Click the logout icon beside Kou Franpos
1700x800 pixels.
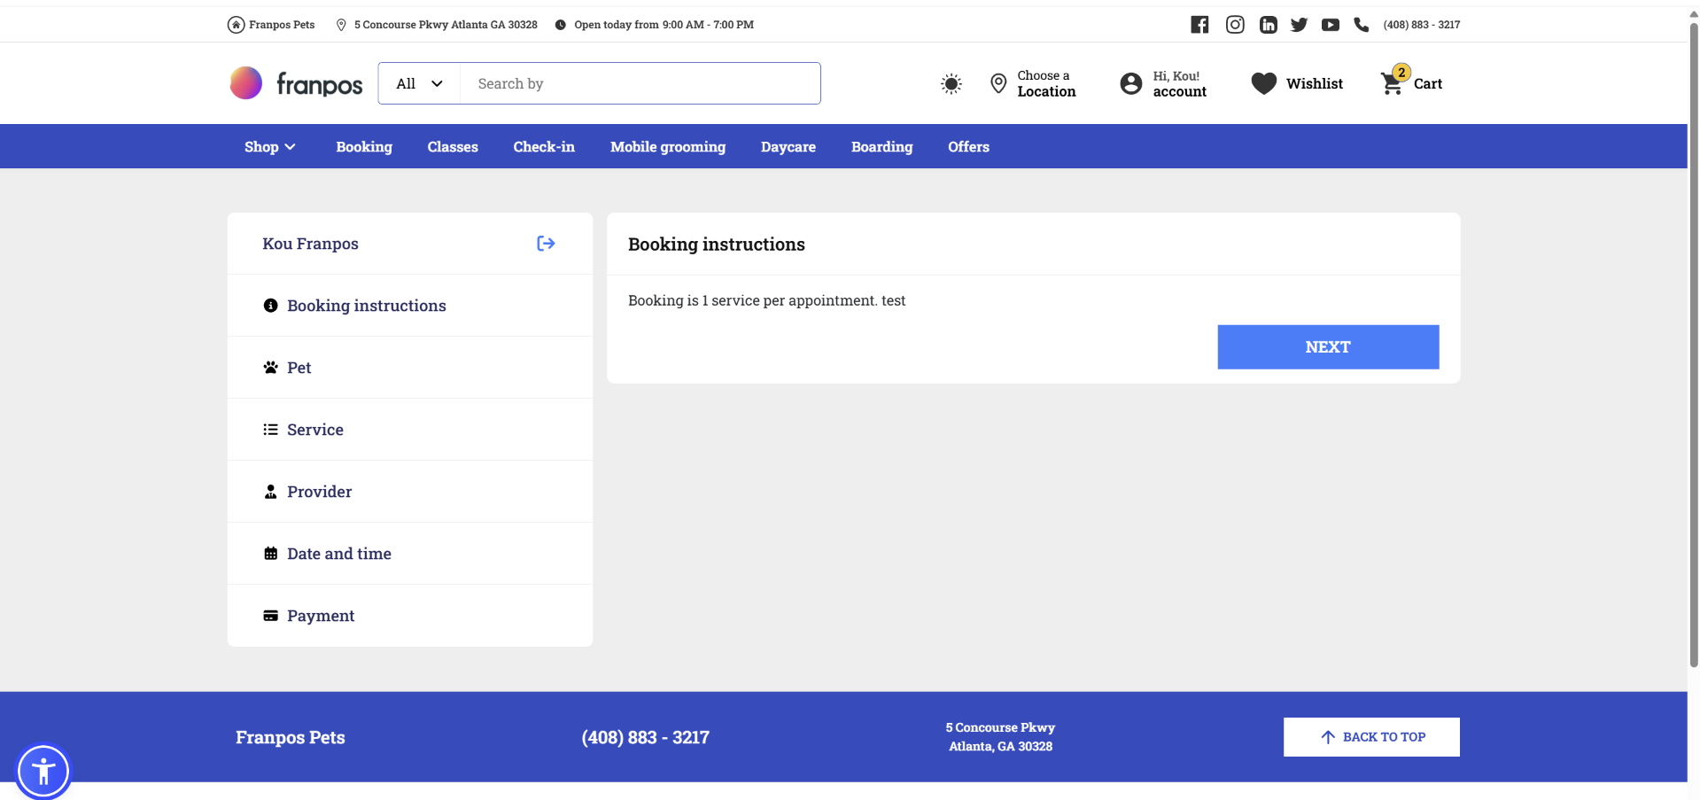[x=546, y=244]
